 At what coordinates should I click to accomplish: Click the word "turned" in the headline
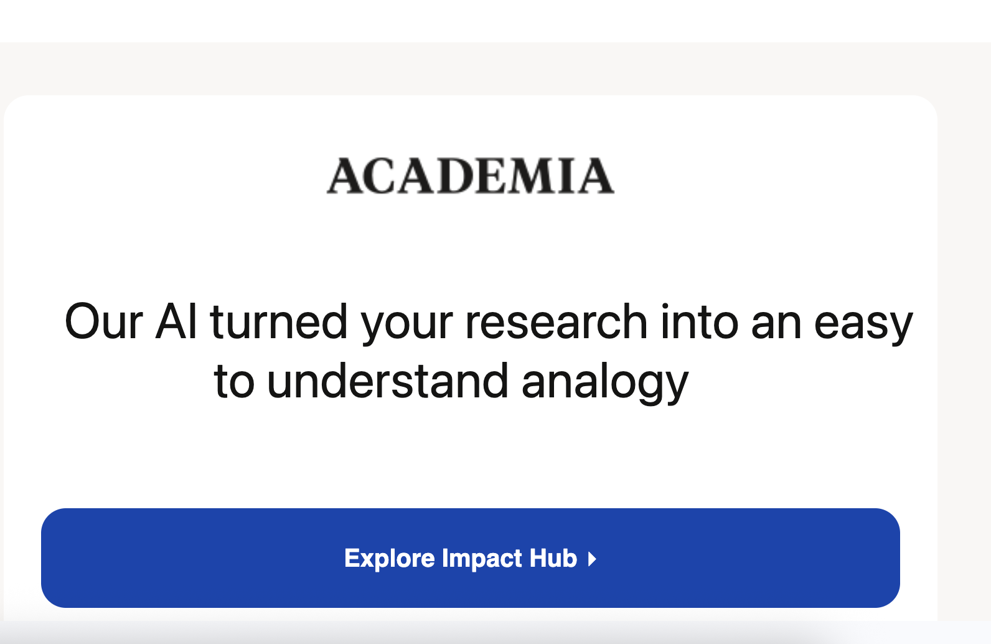[278, 322]
